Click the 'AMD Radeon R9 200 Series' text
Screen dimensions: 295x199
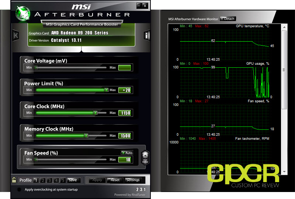click(80, 33)
